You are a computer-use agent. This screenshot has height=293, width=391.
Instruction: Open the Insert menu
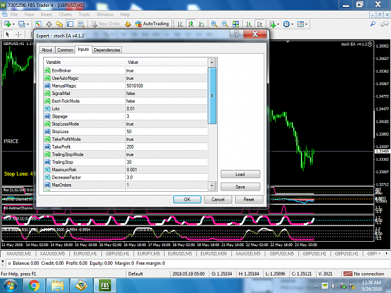click(46, 14)
